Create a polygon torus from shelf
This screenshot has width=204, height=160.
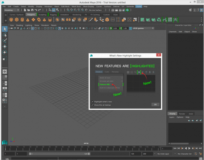(39, 20)
